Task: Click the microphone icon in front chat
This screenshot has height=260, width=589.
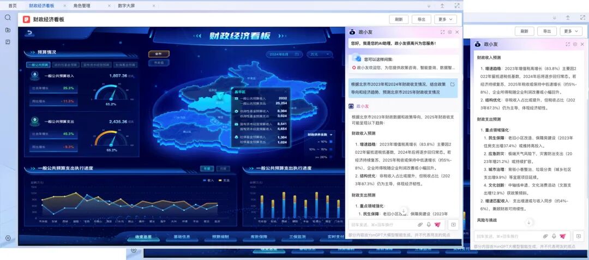Action: pyautogui.click(x=429, y=225)
